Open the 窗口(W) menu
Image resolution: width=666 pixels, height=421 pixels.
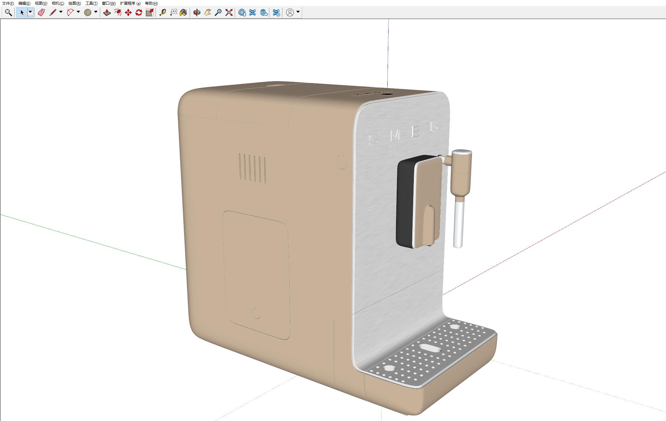(109, 3)
